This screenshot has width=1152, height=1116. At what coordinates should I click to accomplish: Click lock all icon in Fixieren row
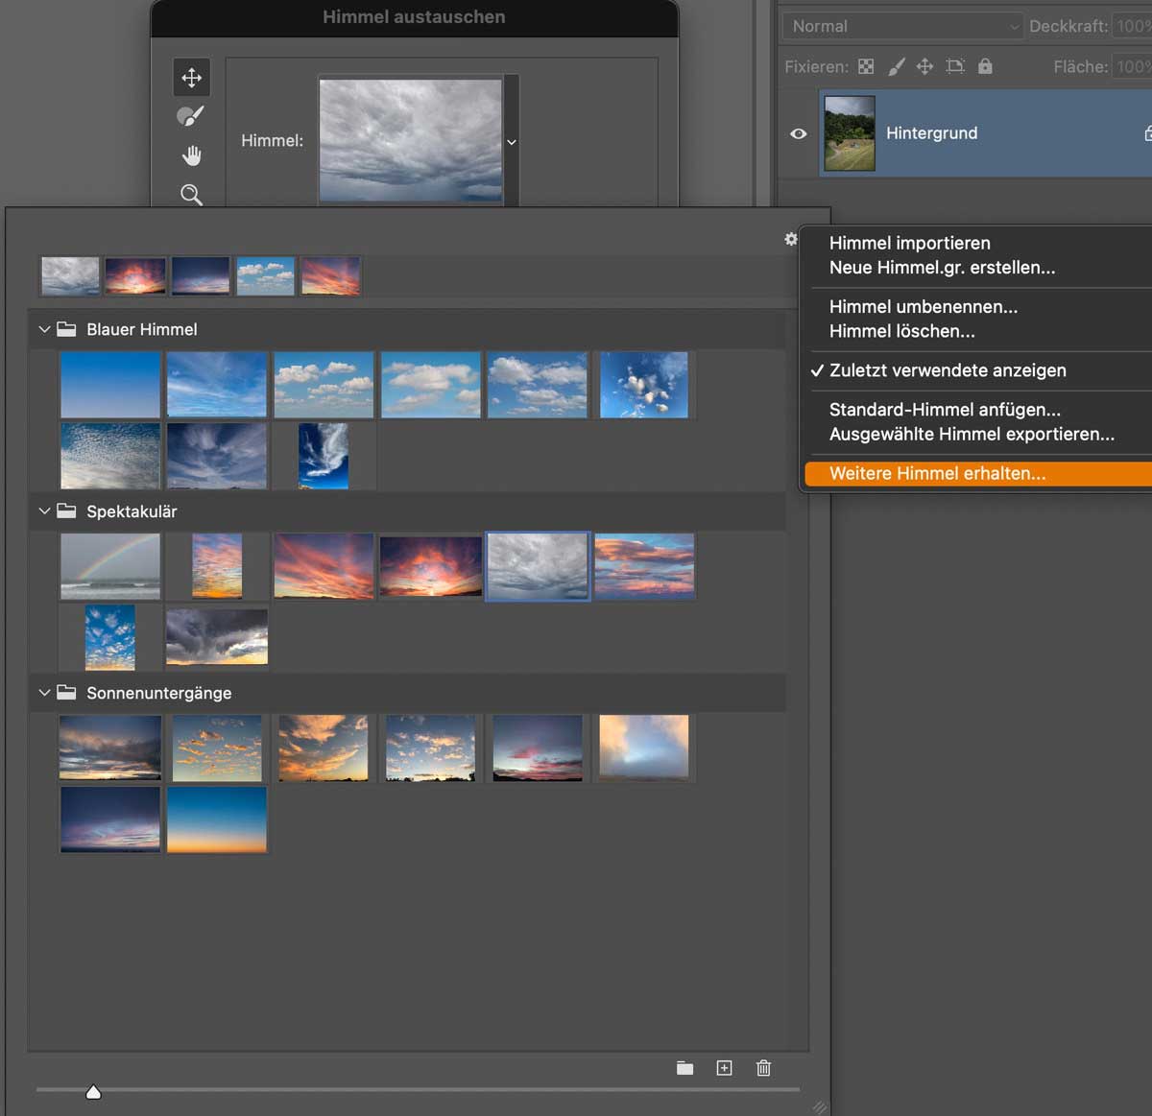click(x=985, y=66)
